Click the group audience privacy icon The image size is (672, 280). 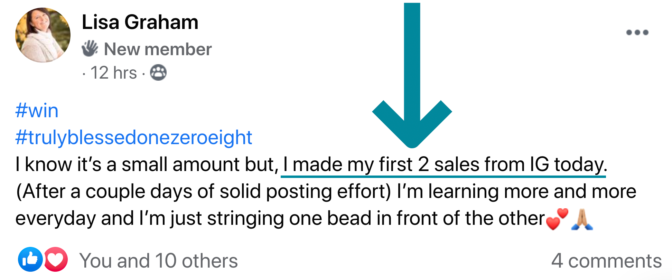click(158, 73)
